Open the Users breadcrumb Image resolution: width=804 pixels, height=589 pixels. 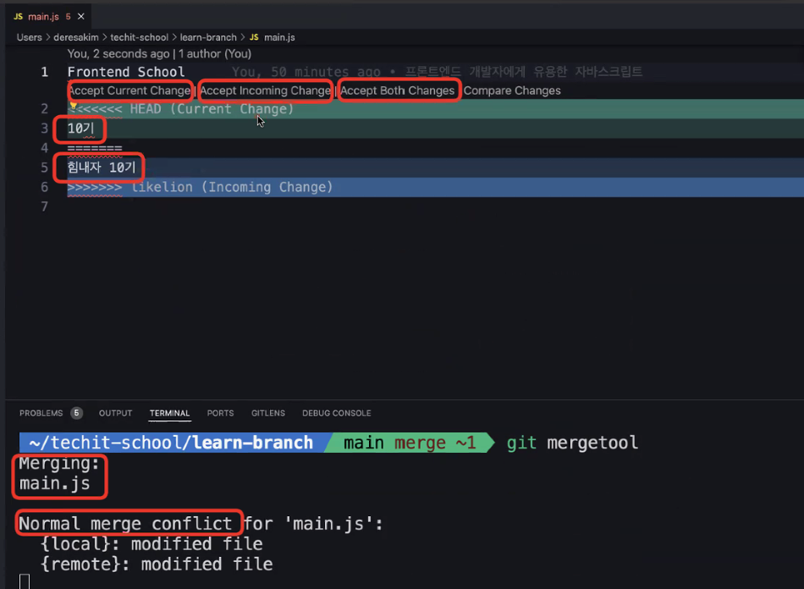(x=30, y=37)
